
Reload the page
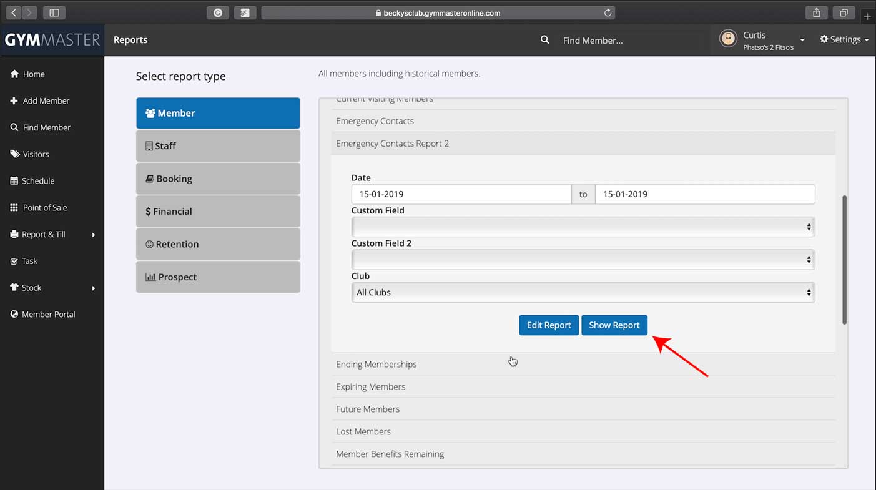point(607,12)
